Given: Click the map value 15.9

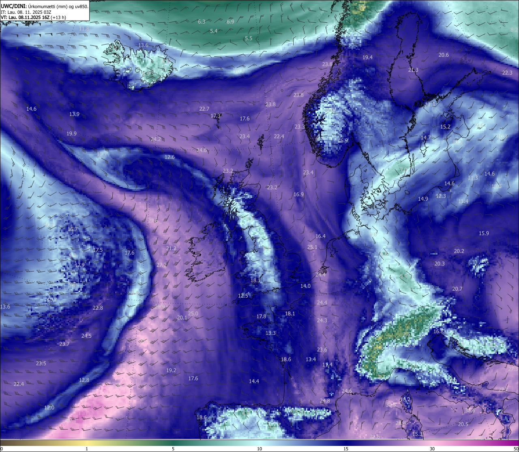Looking at the screenshot, I should point(484,233).
